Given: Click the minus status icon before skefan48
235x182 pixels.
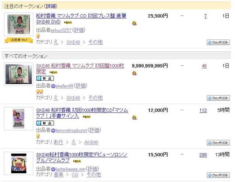Looking at the screenshot, I should pyautogui.click(x=53, y=86).
